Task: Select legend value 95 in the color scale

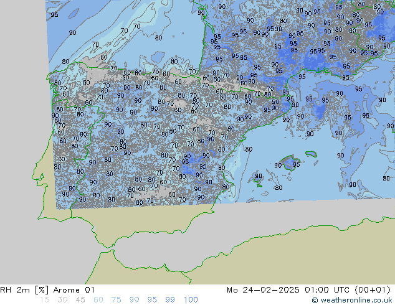Action: point(152,300)
